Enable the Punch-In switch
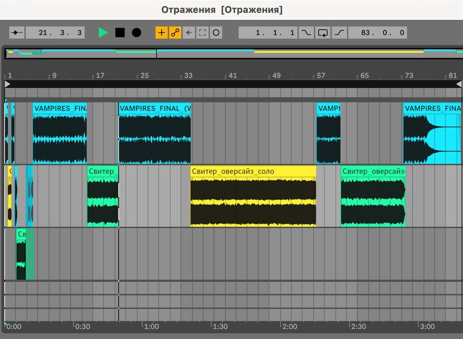 coord(306,33)
